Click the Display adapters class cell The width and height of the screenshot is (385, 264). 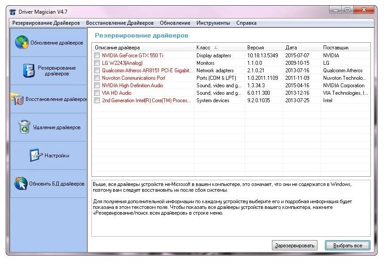click(x=214, y=56)
